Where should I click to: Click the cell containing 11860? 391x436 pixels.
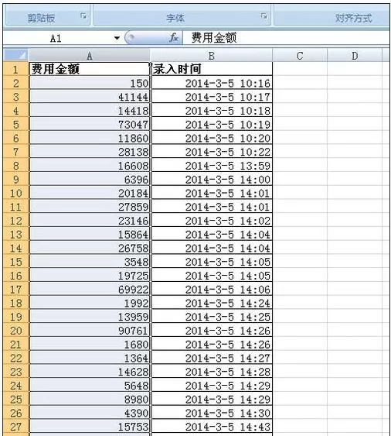[90, 138]
